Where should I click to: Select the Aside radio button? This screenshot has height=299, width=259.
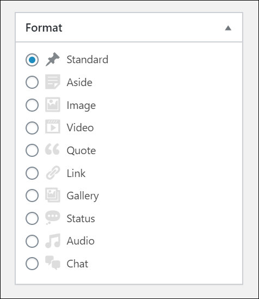pyautogui.click(x=32, y=82)
